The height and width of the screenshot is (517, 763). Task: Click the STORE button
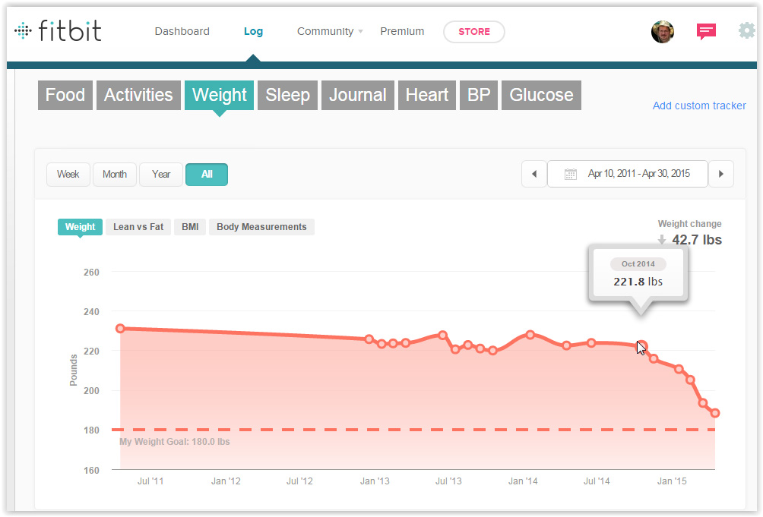(474, 32)
